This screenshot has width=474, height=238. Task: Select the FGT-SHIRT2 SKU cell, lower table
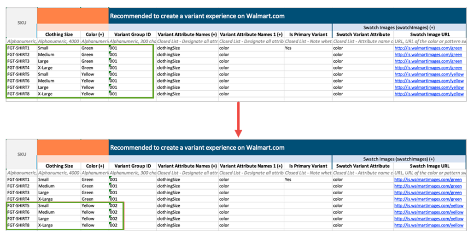click(22, 186)
